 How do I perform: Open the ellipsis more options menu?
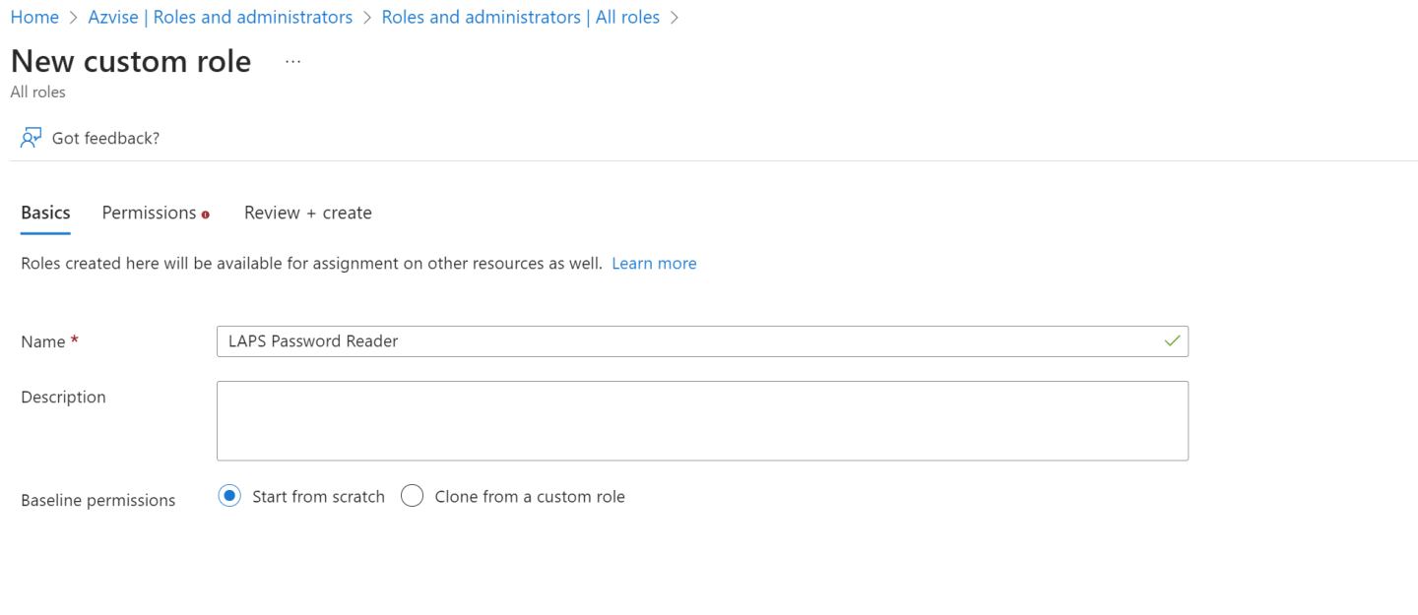click(x=292, y=61)
